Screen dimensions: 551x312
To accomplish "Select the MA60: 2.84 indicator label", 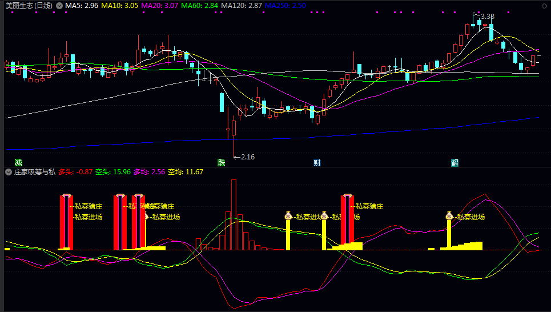I will pos(200,6).
